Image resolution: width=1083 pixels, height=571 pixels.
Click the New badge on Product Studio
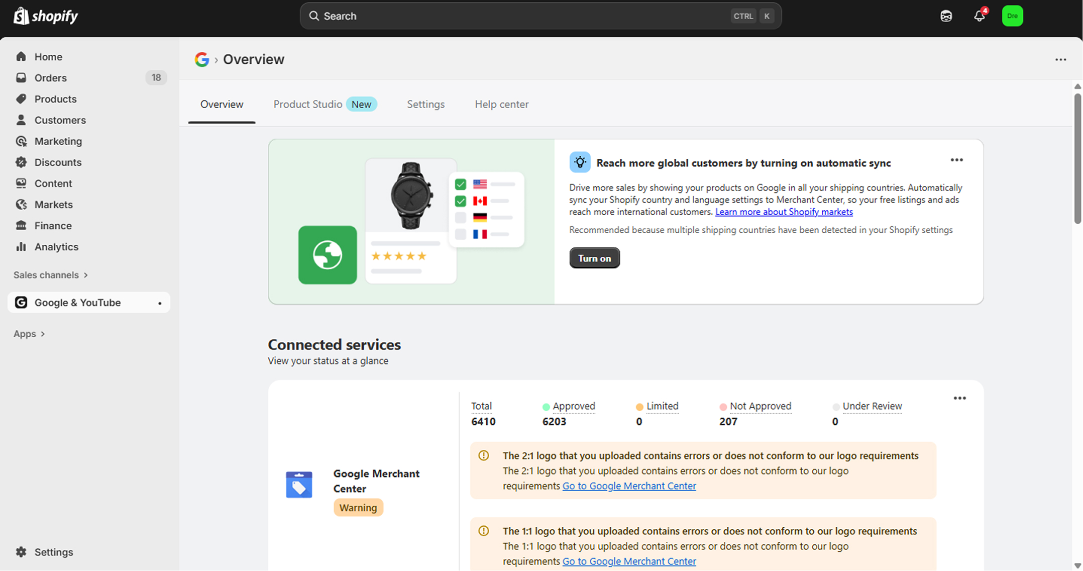point(361,104)
